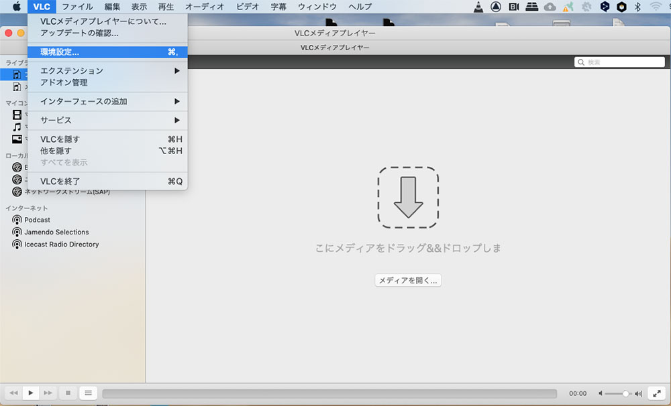Open the オーディオ menu

(x=205, y=7)
